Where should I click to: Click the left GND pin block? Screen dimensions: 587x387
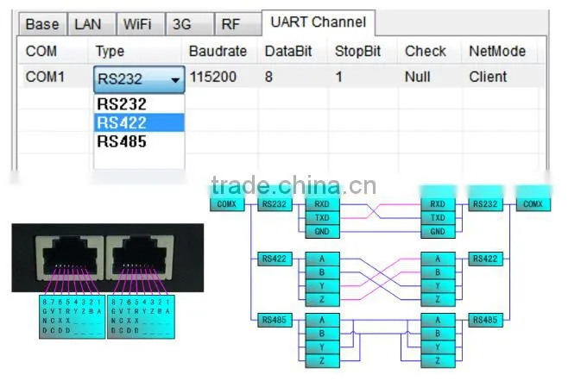point(322,232)
